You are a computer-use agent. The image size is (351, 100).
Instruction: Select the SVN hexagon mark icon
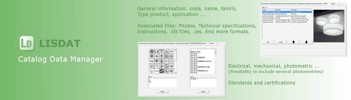171,56
